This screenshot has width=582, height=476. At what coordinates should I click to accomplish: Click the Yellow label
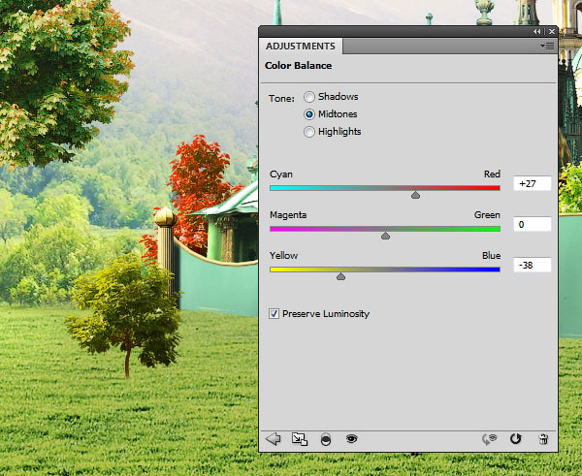(x=283, y=256)
